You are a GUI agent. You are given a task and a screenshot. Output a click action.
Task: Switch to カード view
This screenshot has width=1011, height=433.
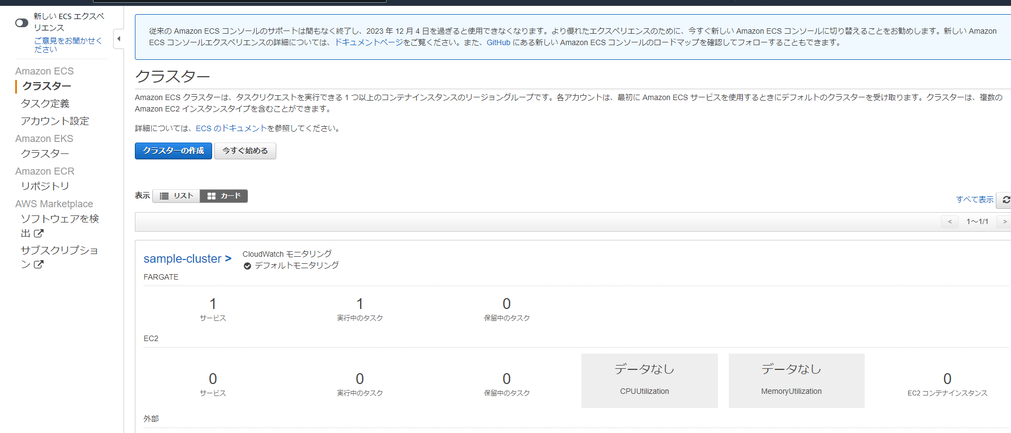click(x=224, y=196)
